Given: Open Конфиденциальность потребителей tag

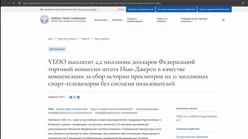Looking at the screenshot, I should pyautogui.click(x=116, y=113).
